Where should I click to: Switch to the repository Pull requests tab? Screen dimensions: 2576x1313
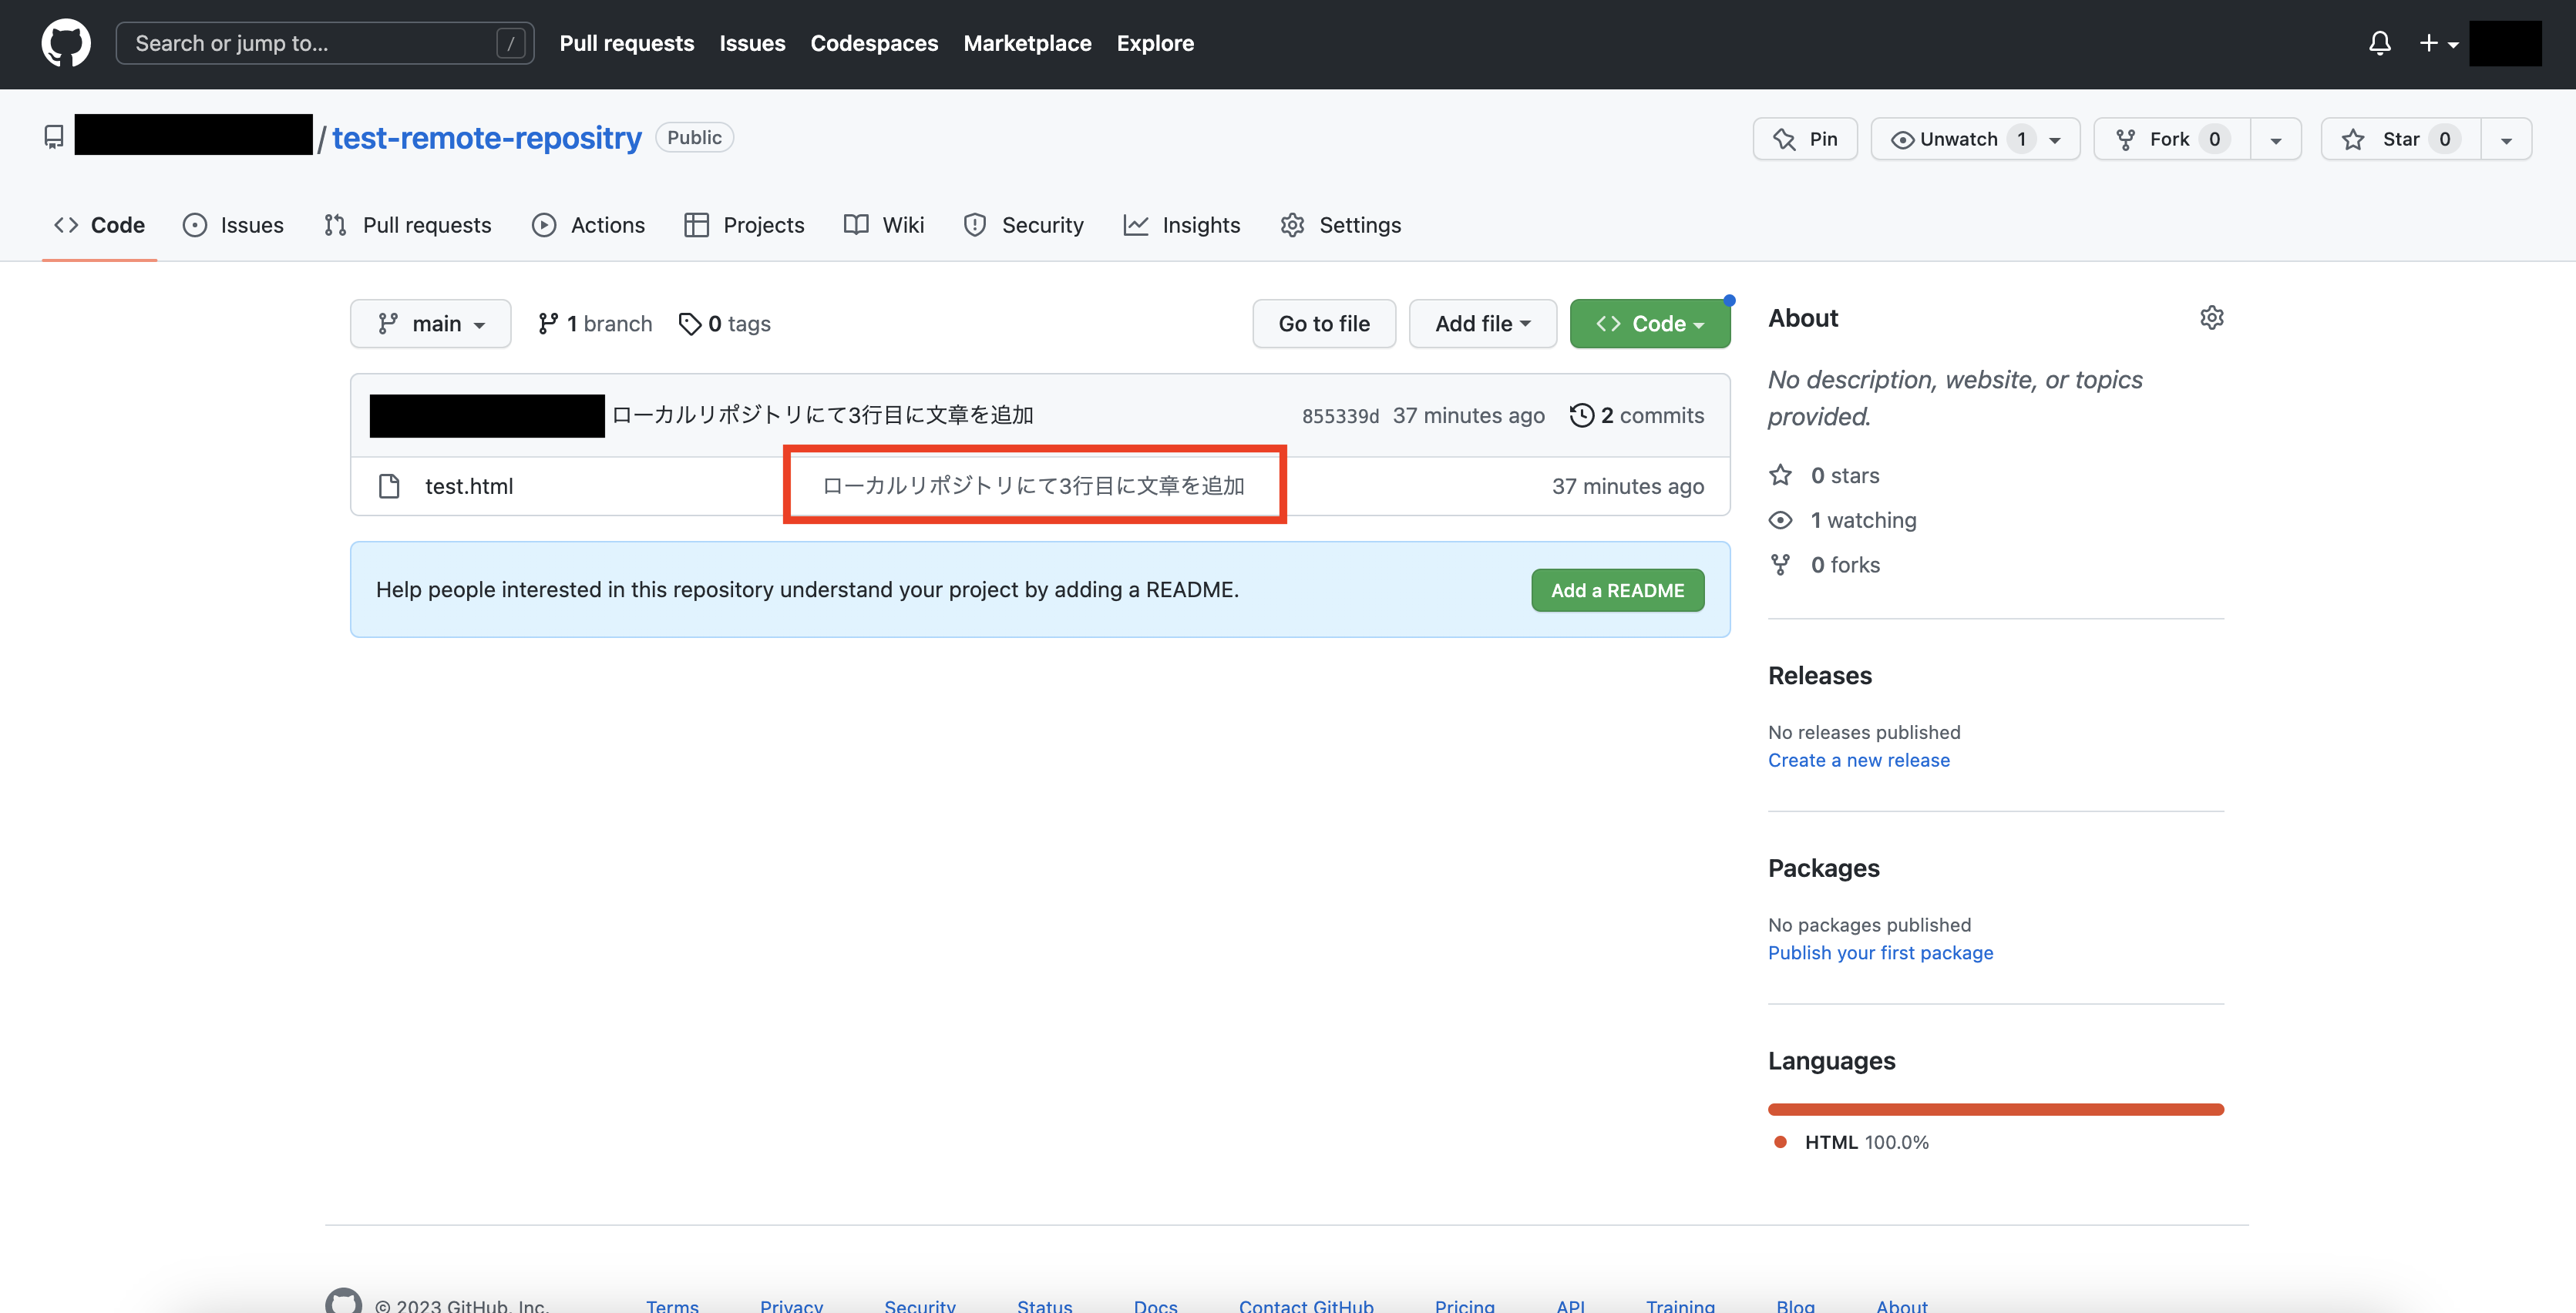point(408,225)
